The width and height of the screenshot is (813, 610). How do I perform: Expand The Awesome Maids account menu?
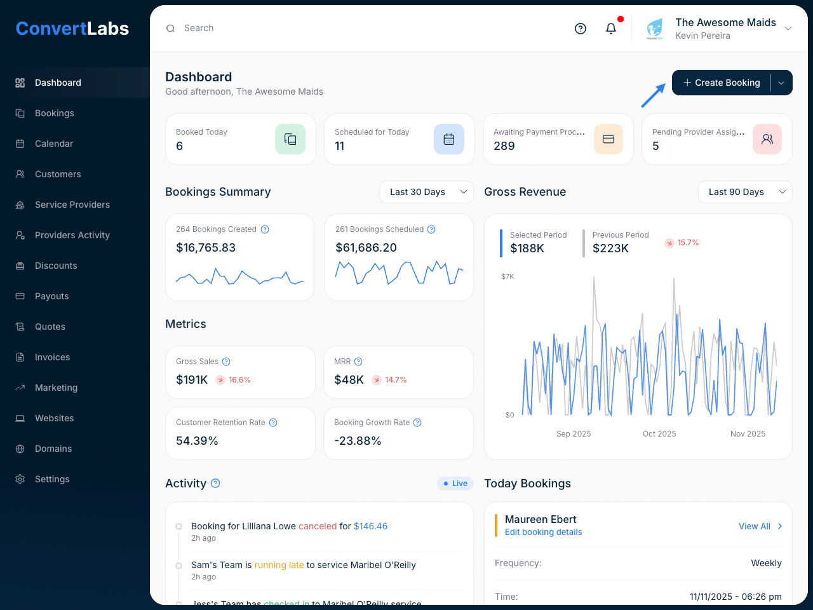tap(788, 29)
